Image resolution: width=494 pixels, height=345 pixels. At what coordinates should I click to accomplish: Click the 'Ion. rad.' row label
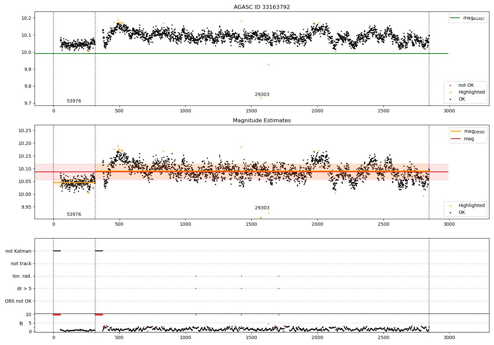pyautogui.click(x=22, y=276)
